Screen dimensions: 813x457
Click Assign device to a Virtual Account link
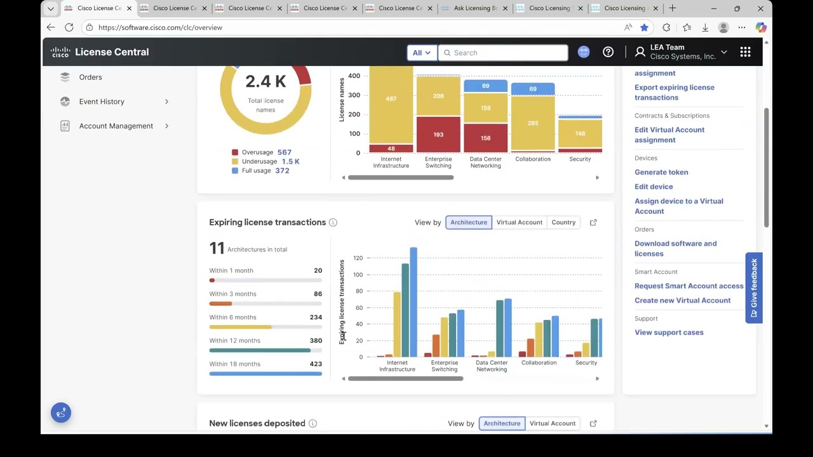coord(678,206)
